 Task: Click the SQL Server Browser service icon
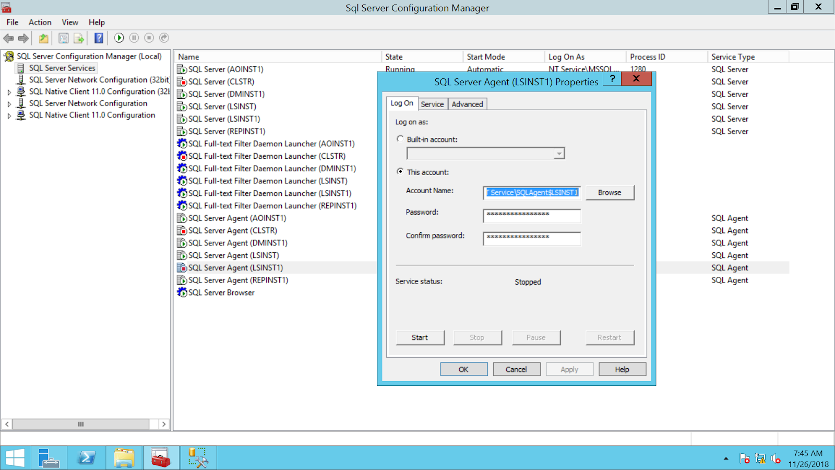coord(182,292)
